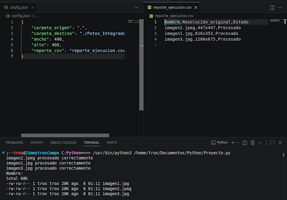The height and width of the screenshot is (200, 287).
Task: Open more actions for left editor group
Action: 137,8
